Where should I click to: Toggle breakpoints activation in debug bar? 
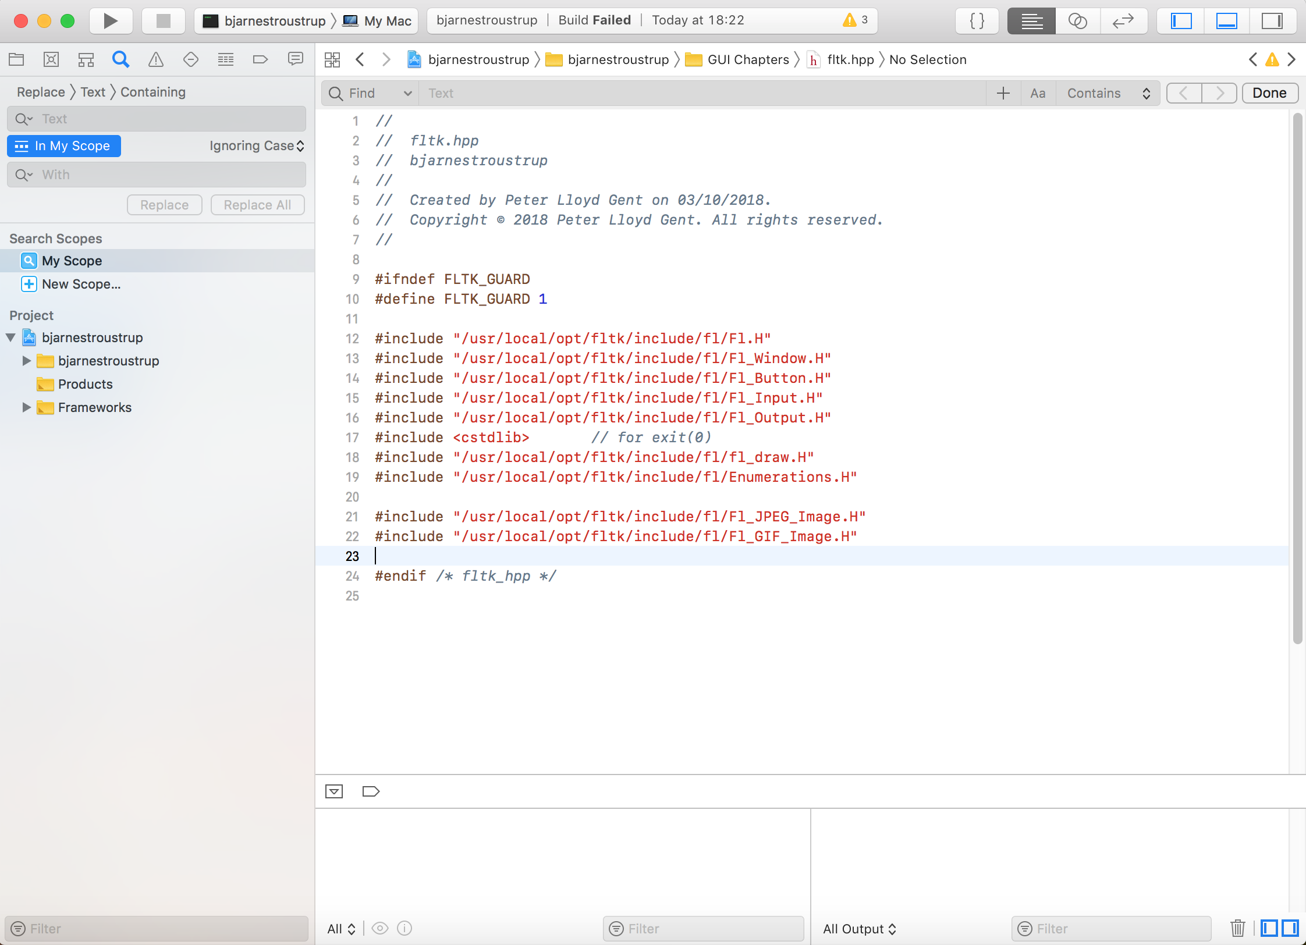(371, 791)
